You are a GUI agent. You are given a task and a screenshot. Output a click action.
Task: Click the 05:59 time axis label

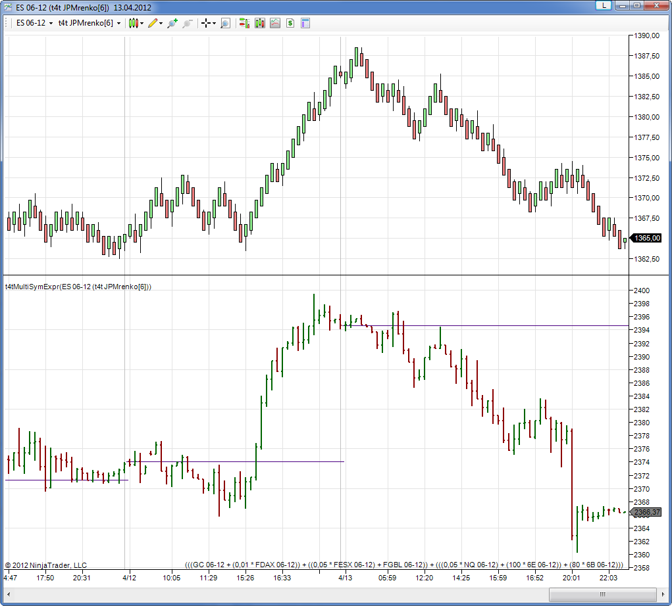point(387,578)
